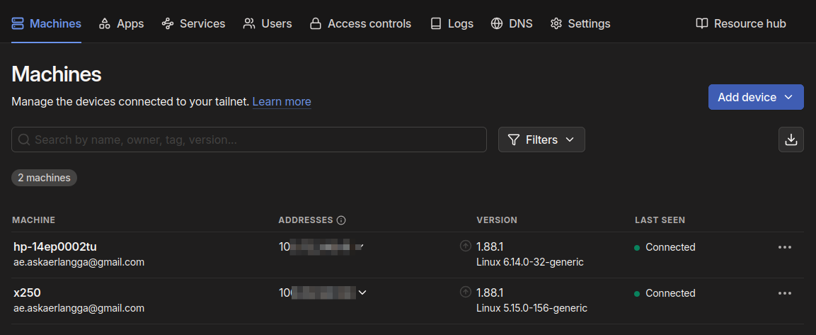Click the magnifier icon in search bar
Screen dimensions: 816x335
tap(24, 140)
